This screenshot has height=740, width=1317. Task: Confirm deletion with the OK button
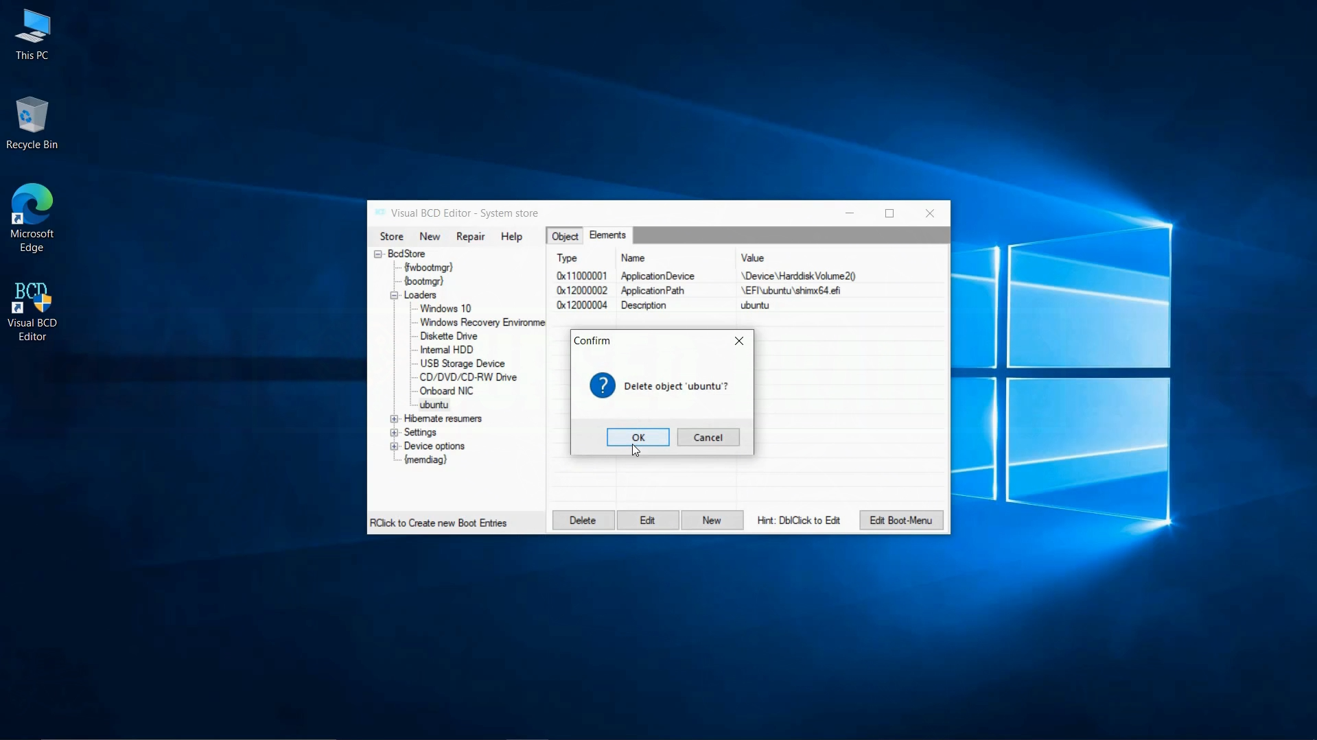pos(638,438)
